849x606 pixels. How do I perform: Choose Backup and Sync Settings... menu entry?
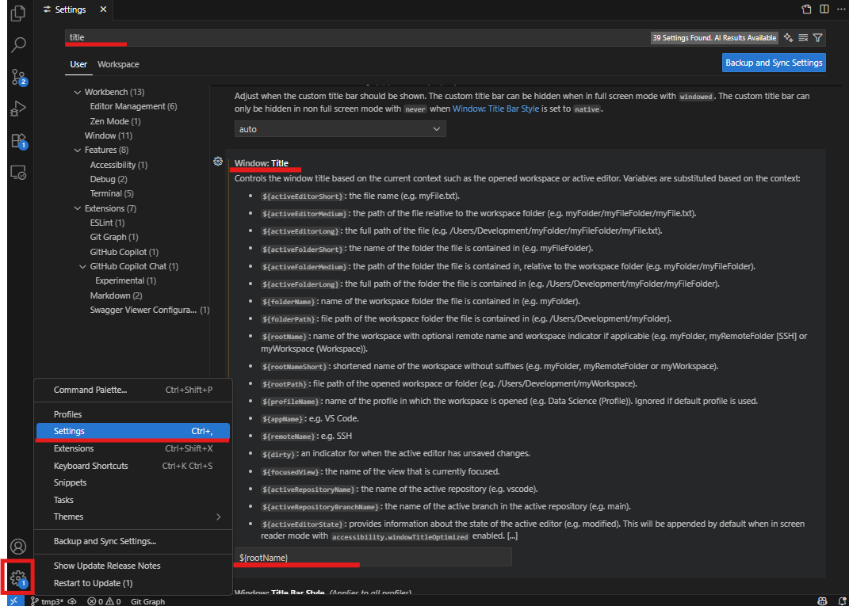click(x=133, y=541)
